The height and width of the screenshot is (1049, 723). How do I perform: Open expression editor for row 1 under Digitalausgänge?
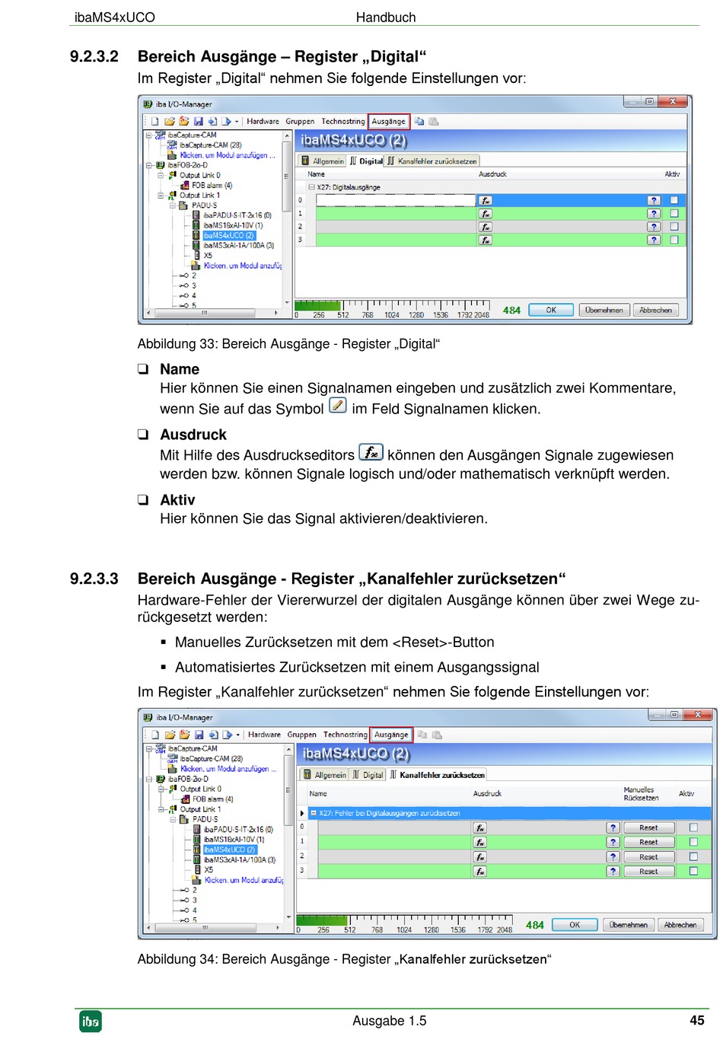pos(486,214)
